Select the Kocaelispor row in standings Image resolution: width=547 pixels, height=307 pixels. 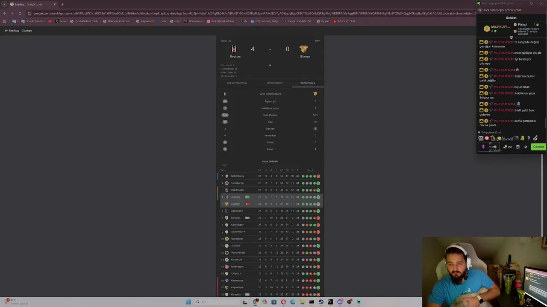click(x=270, y=225)
